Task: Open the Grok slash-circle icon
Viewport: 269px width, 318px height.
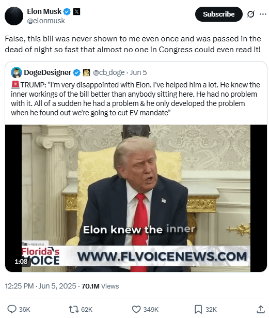Action: [x=251, y=14]
